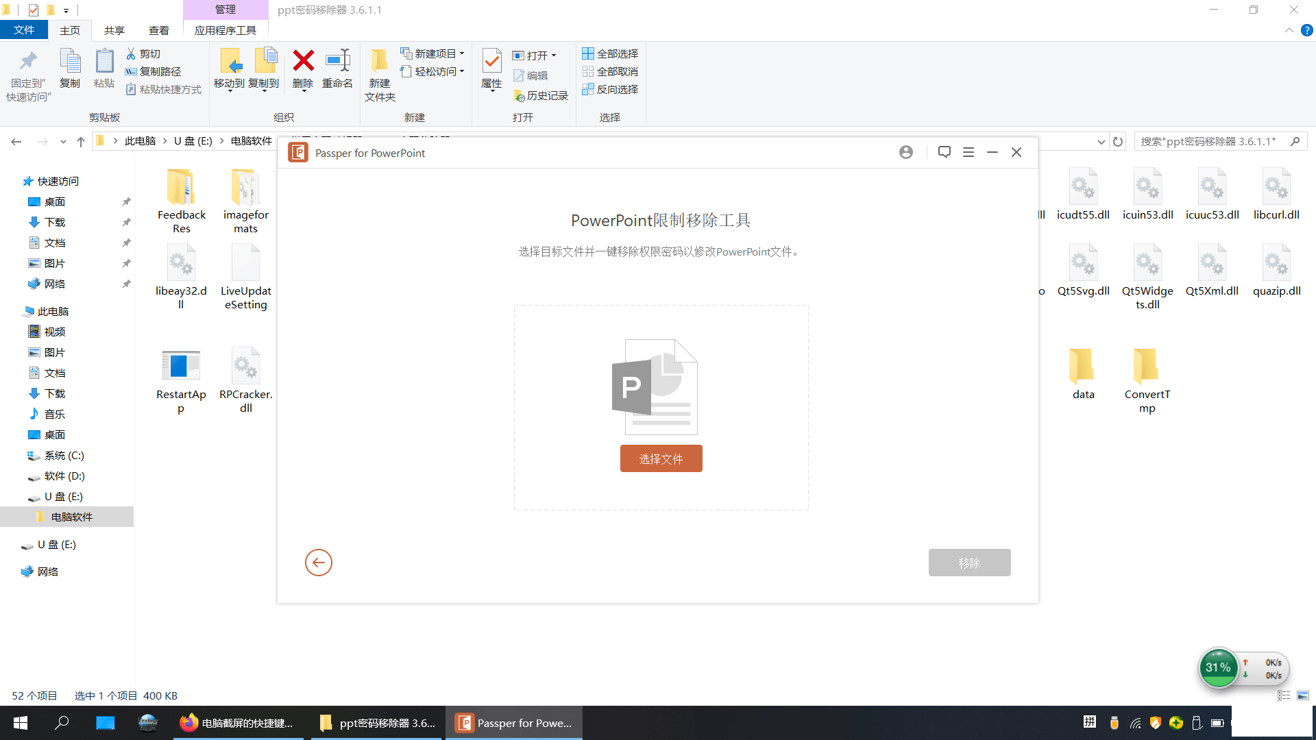Click the grey Remove (移除) button
Screen dimensions: 1316x740
point(969,563)
